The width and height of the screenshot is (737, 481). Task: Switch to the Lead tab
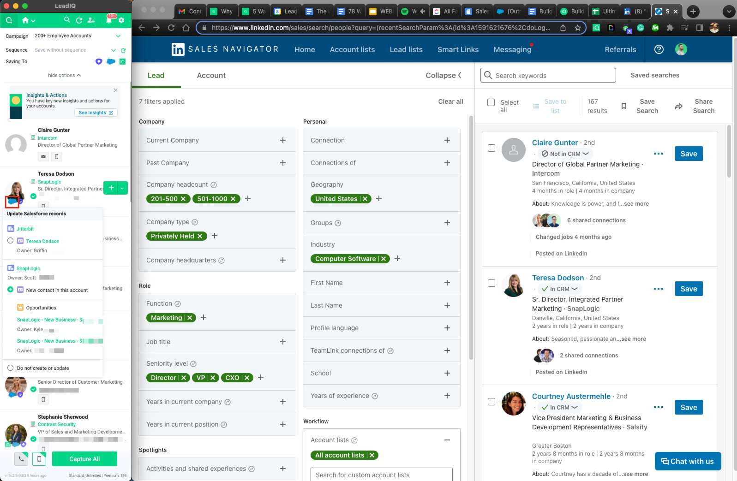click(x=156, y=75)
